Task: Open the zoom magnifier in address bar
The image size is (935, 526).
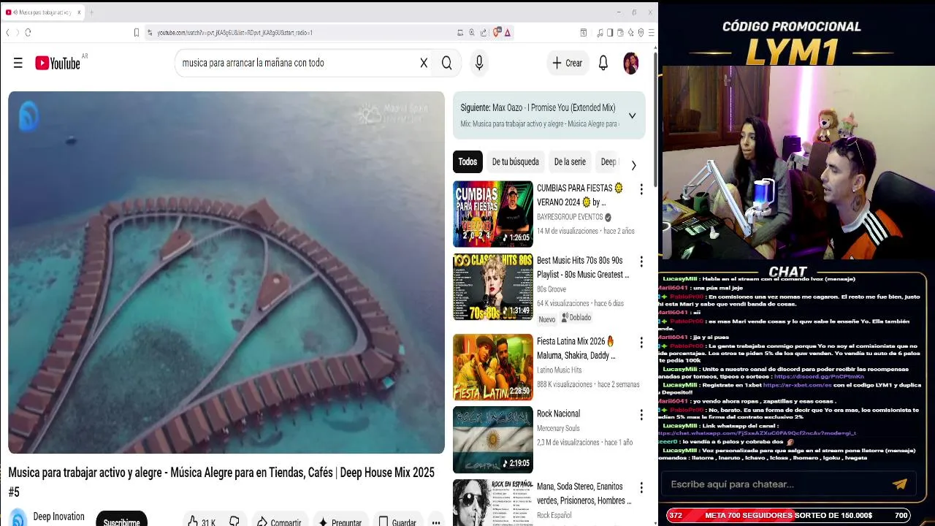Action: click(472, 32)
